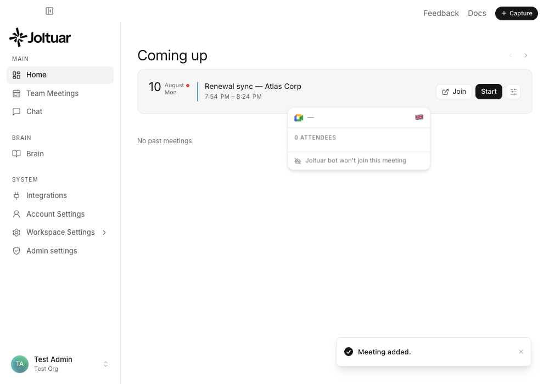The width and height of the screenshot is (549, 384).
Task: Go to previous upcoming meetings page
Action: pyautogui.click(x=511, y=55)
